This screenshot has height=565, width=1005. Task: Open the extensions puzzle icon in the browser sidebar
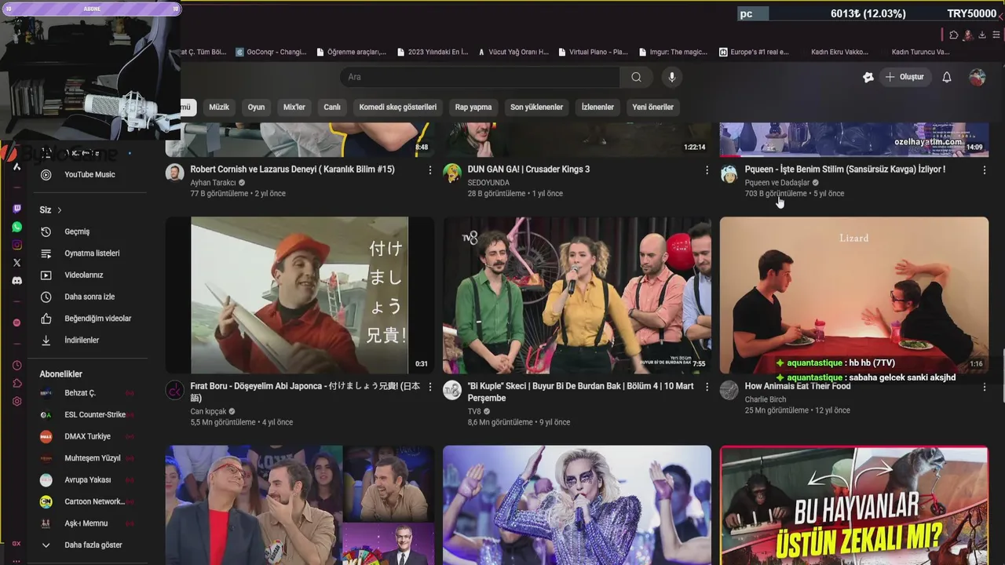[x=17, y=384]
